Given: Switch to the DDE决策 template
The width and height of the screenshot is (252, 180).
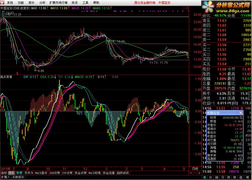Looking at the screenshot, I should (55, 173).
